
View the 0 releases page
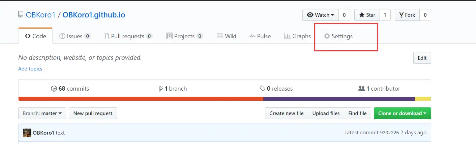[x=276, y=89]
